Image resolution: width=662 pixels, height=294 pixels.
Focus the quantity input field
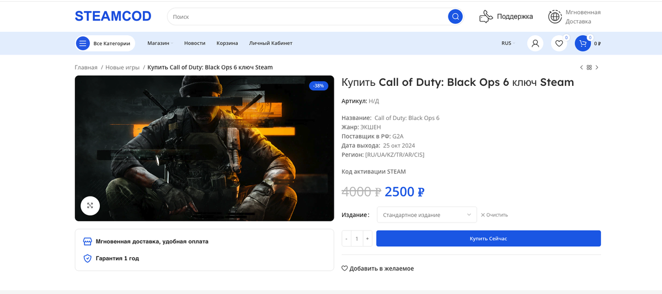[x=357, y=238]
